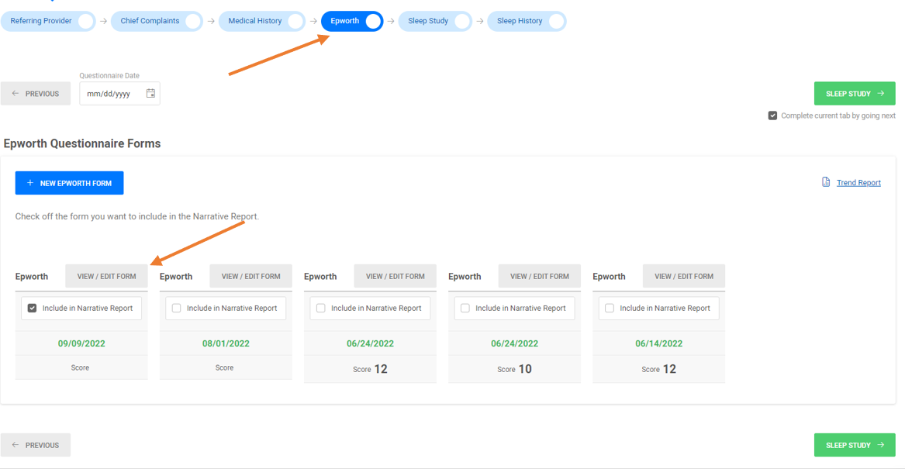This screenshot has width=905, height=469.
Task: Switch to the Sleep History tab
Action: point(519,22)
